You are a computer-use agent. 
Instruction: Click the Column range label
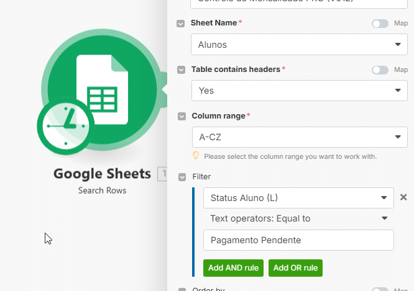click(x=218, y=116)
